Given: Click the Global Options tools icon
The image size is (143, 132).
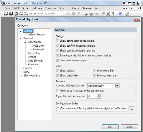Looking at the screenshot, I should (108, 14).
